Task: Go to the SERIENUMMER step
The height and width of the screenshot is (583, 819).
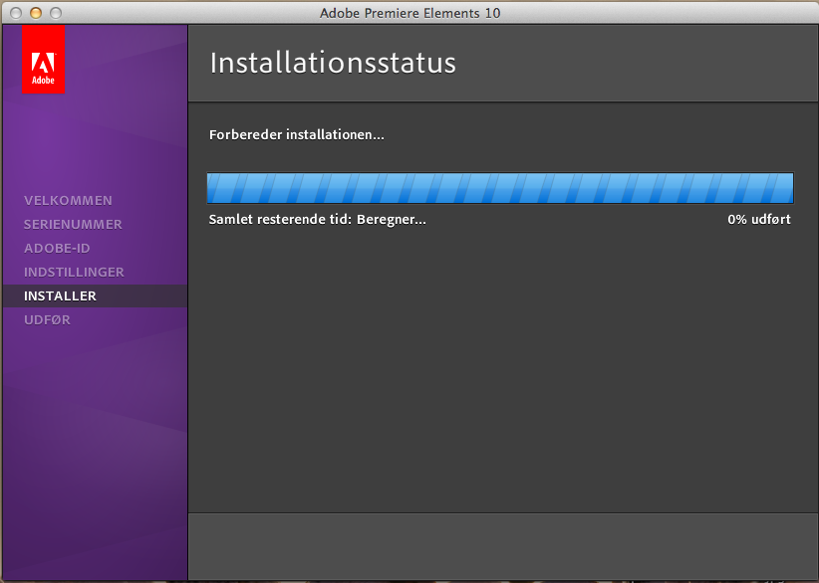Action: coord(73,224)
